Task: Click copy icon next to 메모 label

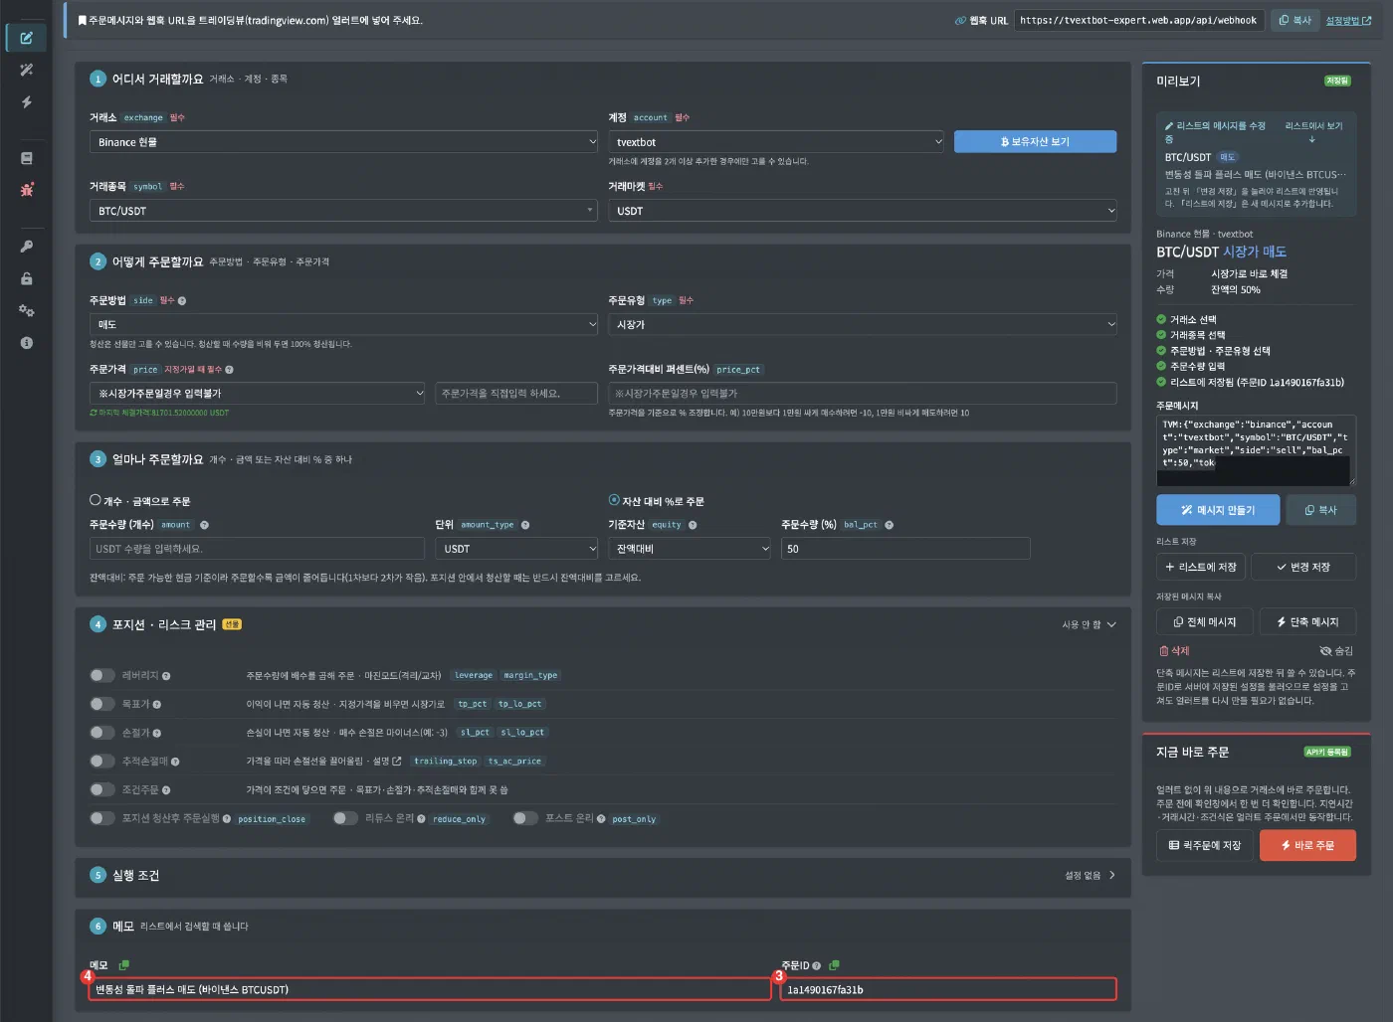Action: click(124, 965)
